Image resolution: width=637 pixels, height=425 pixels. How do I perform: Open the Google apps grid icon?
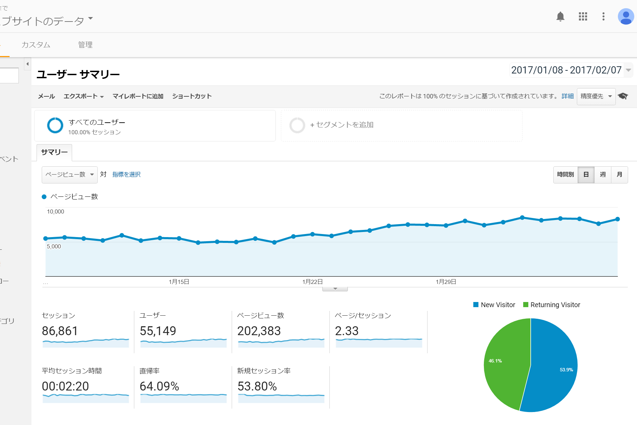click(583, 16)
